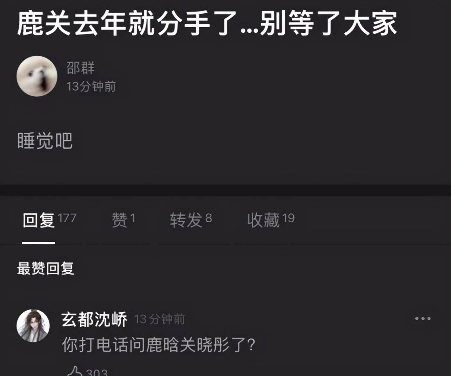The image size is (451, 376).
Task: Tap the reply text about 鹿晗关晓彤
Action: tap(159, 345)
